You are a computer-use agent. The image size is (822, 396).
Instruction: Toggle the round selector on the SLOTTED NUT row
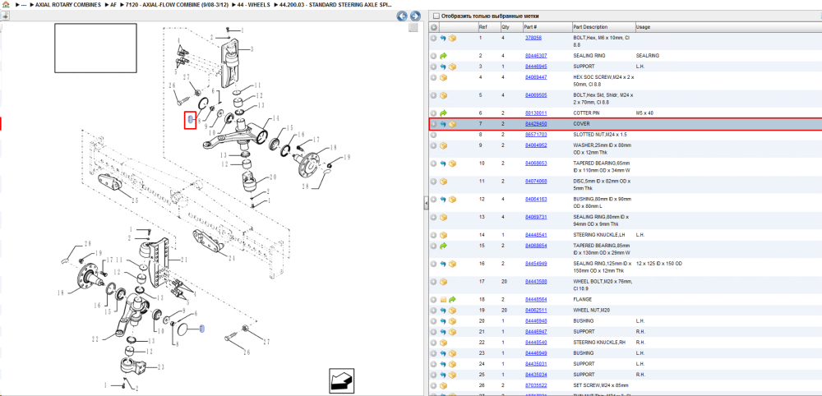433,135
